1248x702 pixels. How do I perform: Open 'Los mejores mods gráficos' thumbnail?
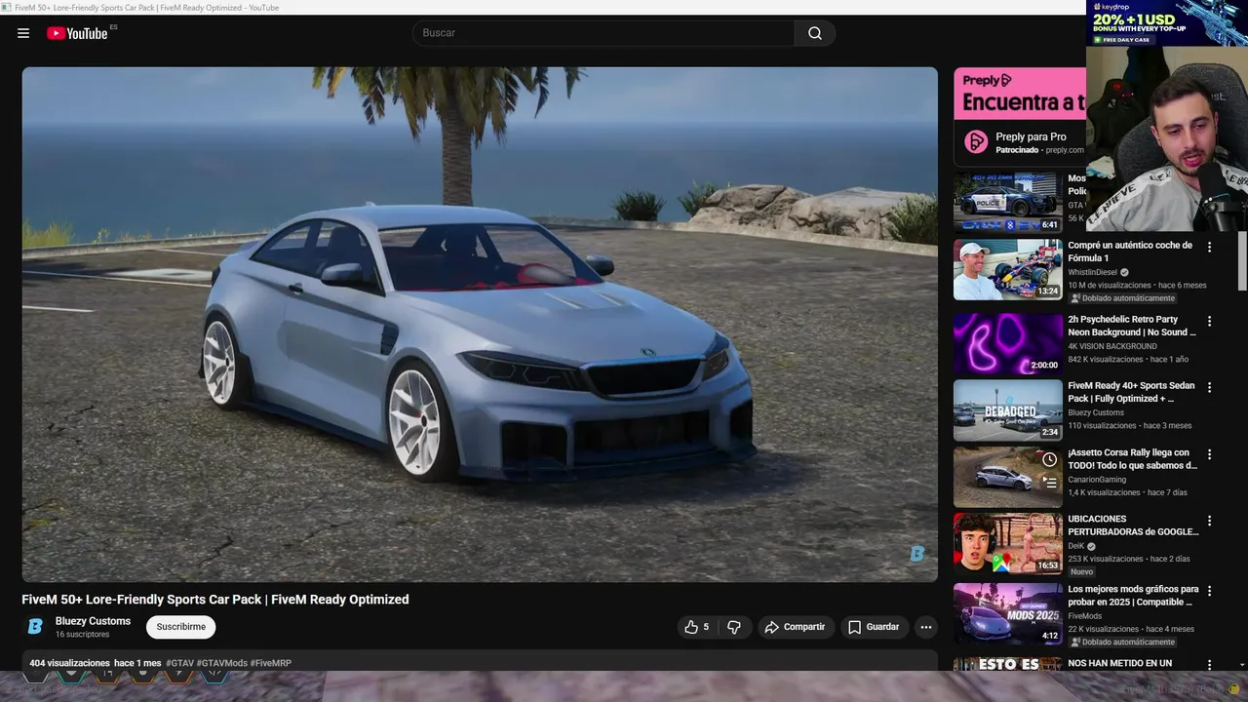coord(1007,613)
